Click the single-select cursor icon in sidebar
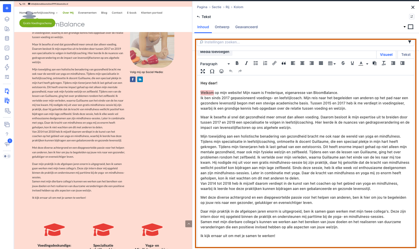 tap(7, 91)
